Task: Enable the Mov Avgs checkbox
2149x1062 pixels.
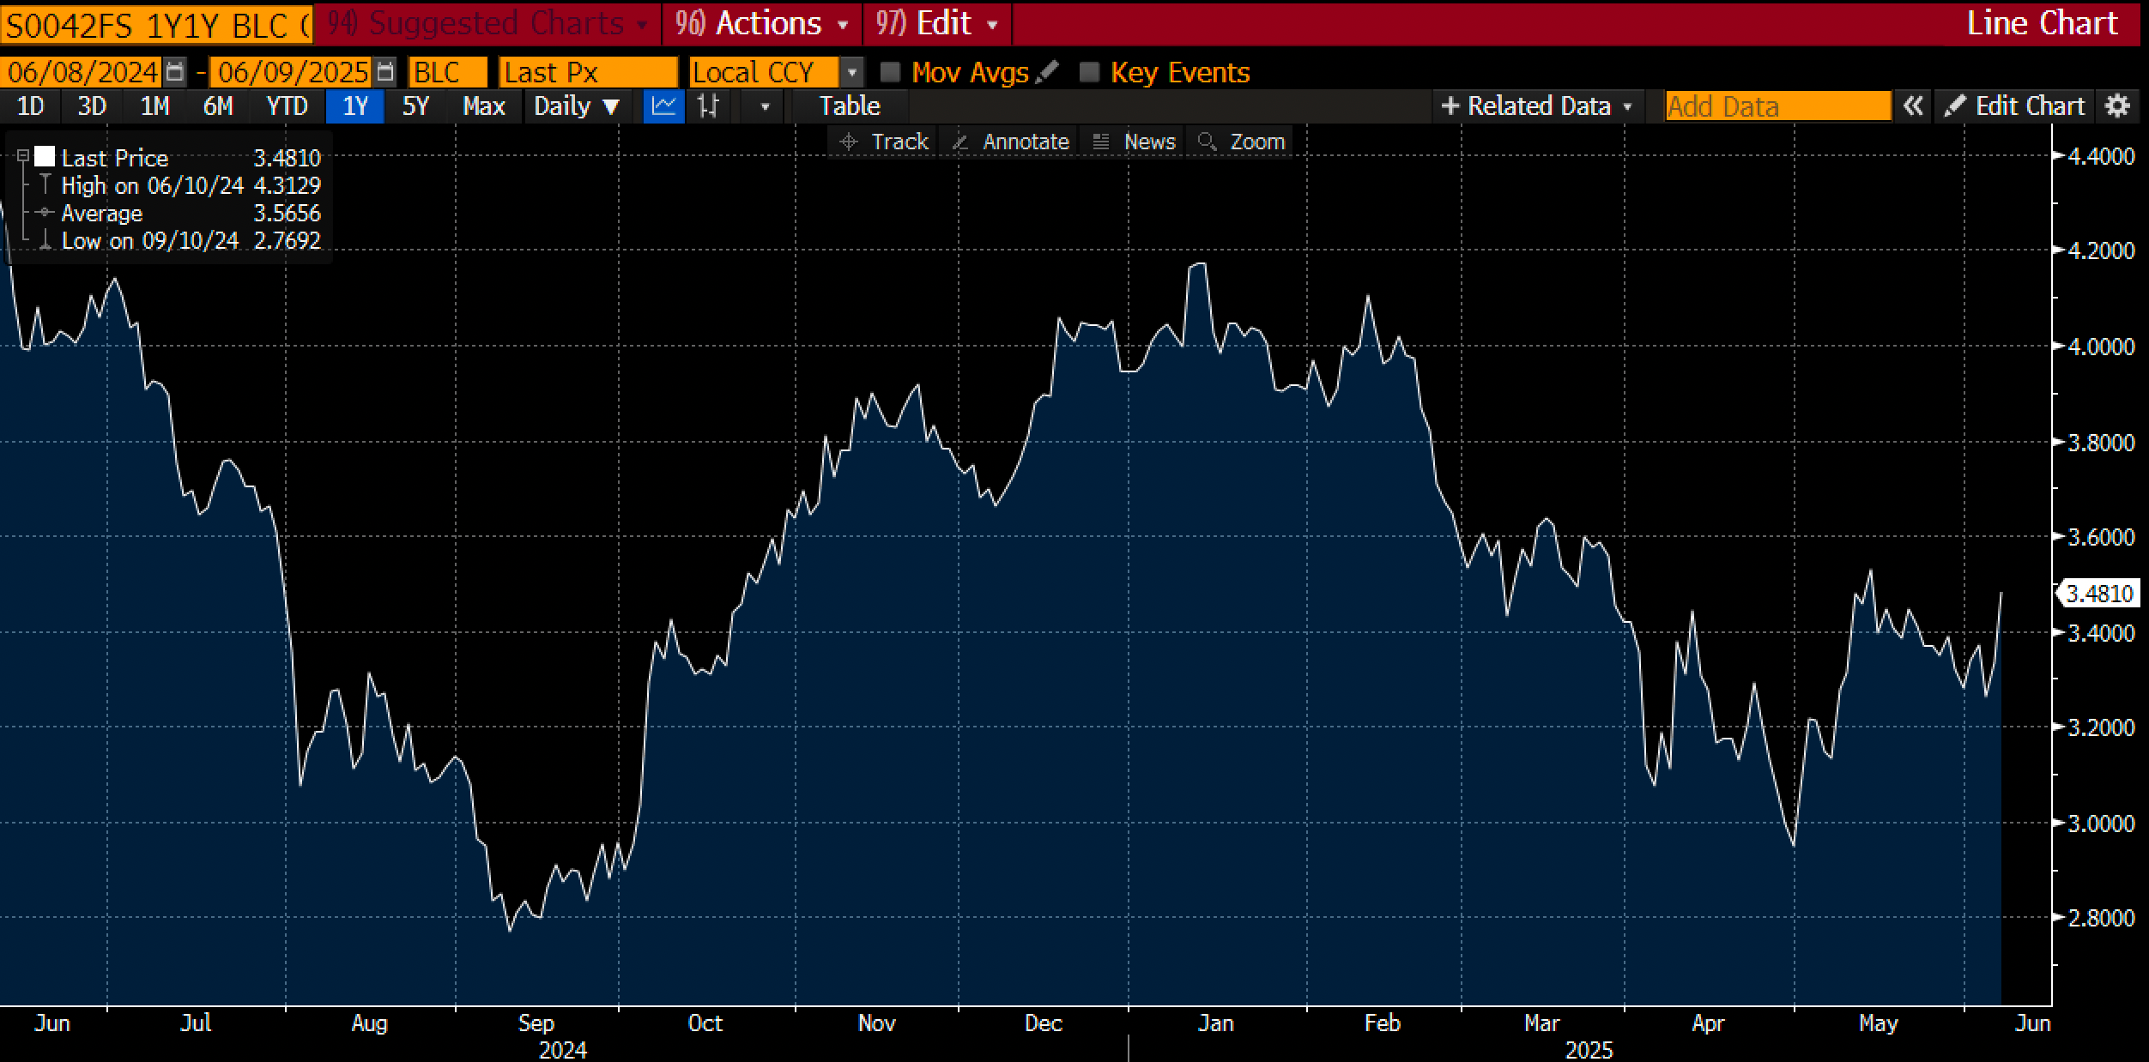Action: [x=891, y=72]
